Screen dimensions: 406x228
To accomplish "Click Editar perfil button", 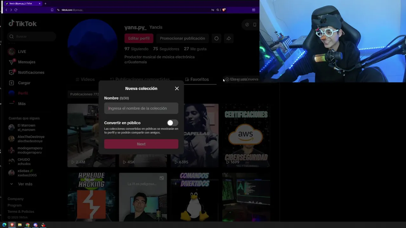I will [x=139, y=38].
